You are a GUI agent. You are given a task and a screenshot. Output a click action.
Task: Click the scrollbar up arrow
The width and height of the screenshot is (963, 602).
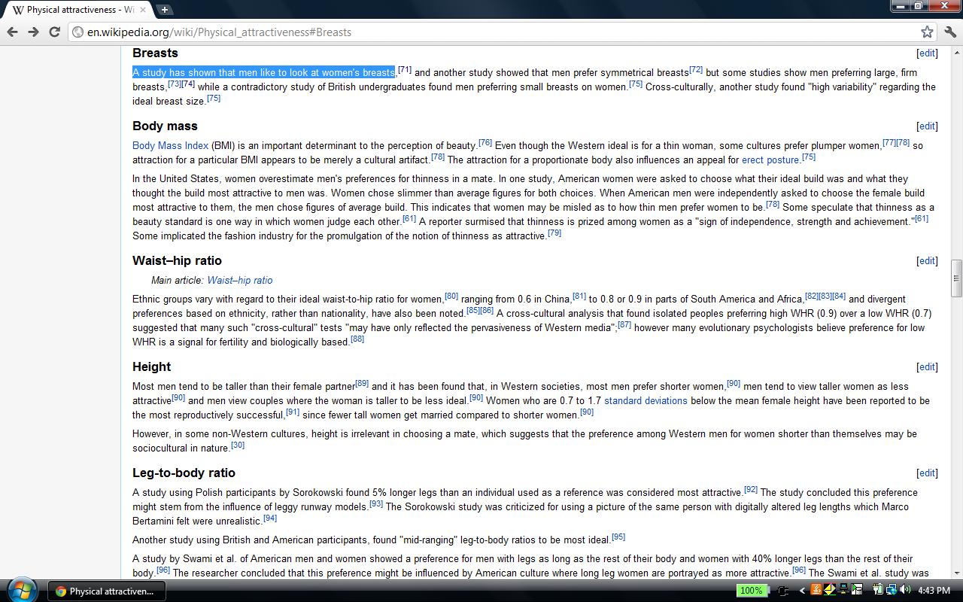pyautogui.click(x=956, y=52)
